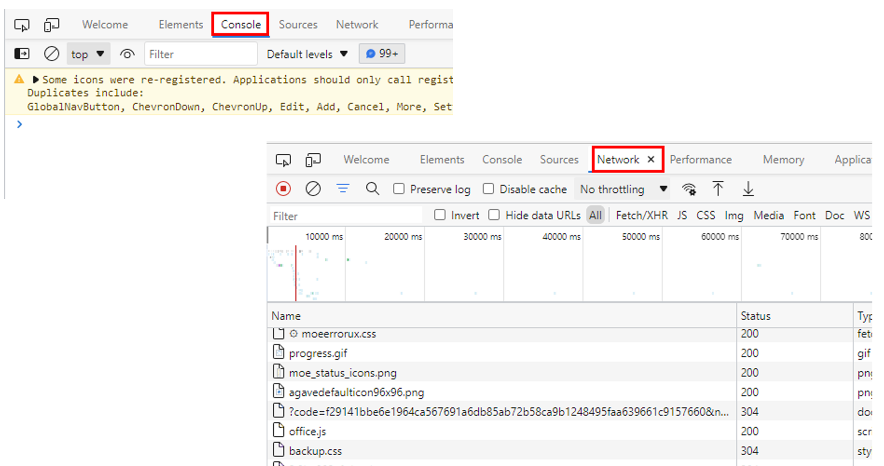The height and width of the screenshot is (466, 884).
Task: Show console sidebar panel icon
Action: click(22, 54)
